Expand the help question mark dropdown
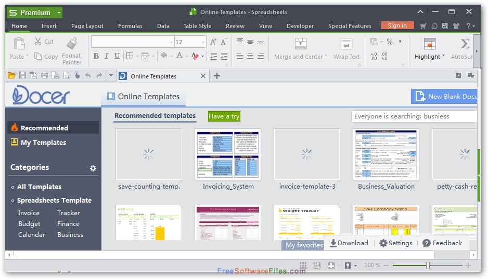This screenshot has height=279, width=488. coord(473,26)
